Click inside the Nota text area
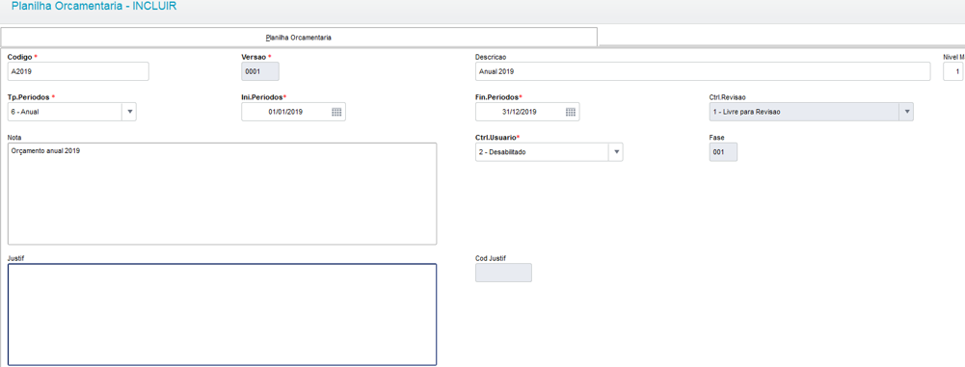Screen dimensions: 965x367 pyautogui.click(x=222, y=194)
